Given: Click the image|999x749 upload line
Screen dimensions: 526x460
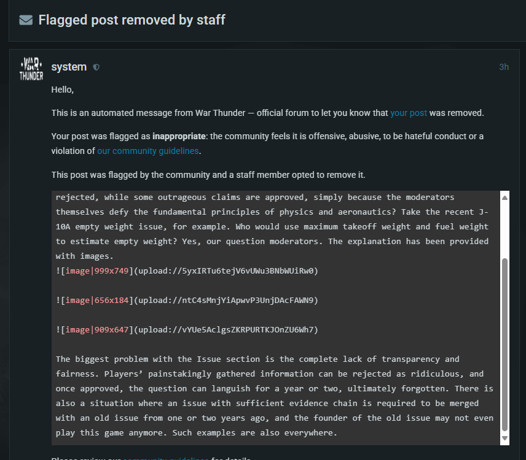Looking at the screenshot, I should click(x=187, y=270).
